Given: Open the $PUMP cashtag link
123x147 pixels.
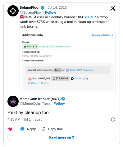Looking at the screenshot, I should point(90,17).
